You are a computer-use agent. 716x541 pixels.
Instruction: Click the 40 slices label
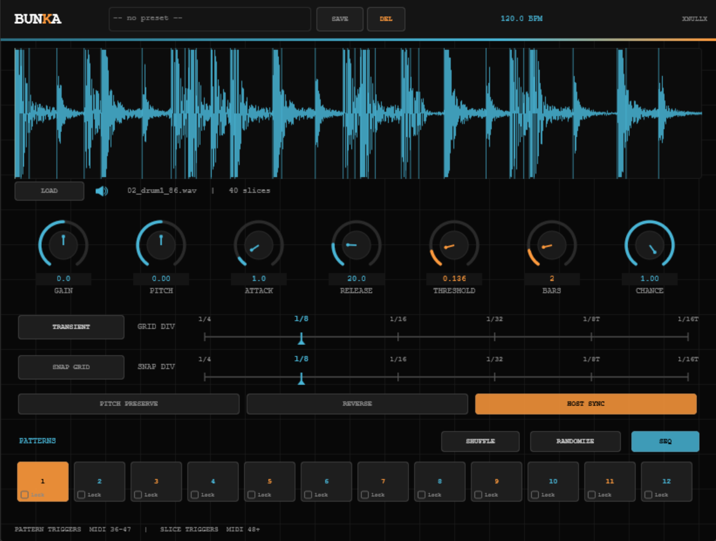pos(250,191)
